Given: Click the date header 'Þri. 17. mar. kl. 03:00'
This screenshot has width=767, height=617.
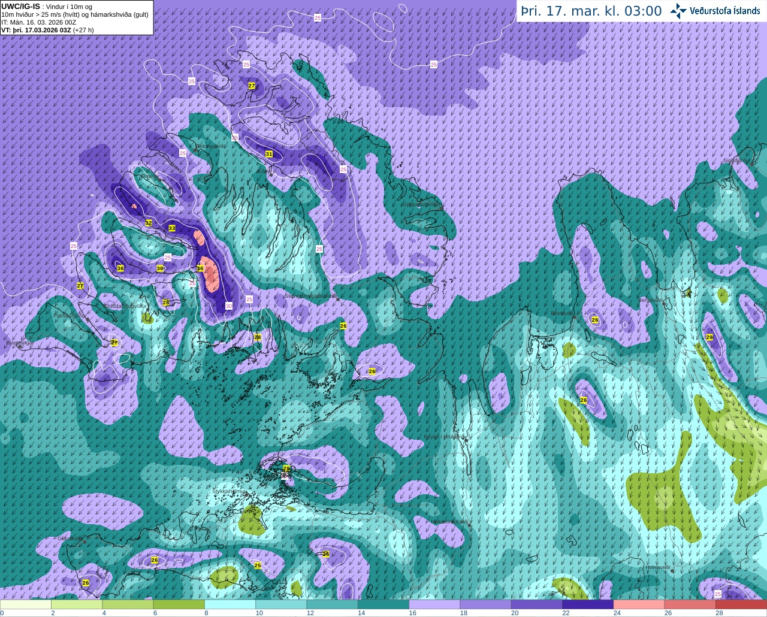Looking at the screenshot, I should point(591,11).
